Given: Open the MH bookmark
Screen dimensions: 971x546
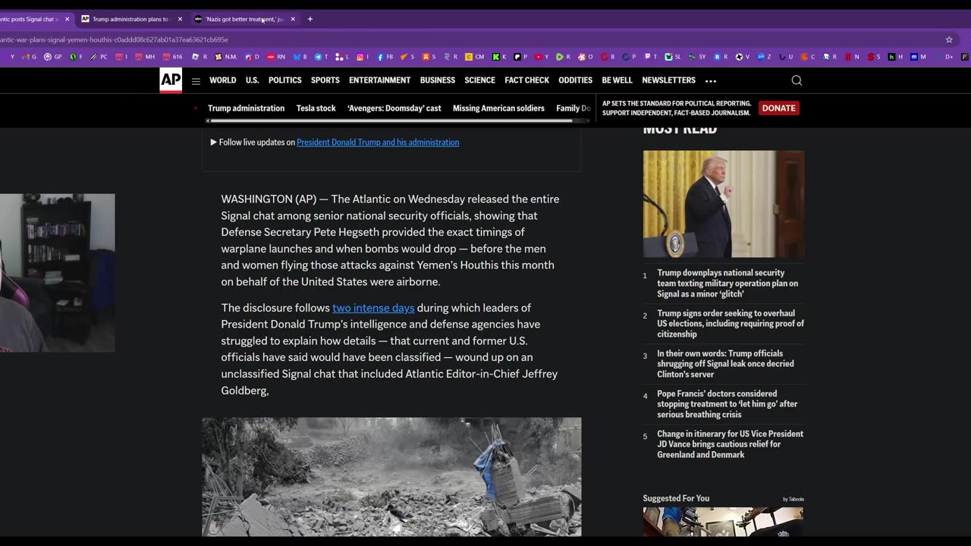Looking at the screenshot, I should [145, 57].
